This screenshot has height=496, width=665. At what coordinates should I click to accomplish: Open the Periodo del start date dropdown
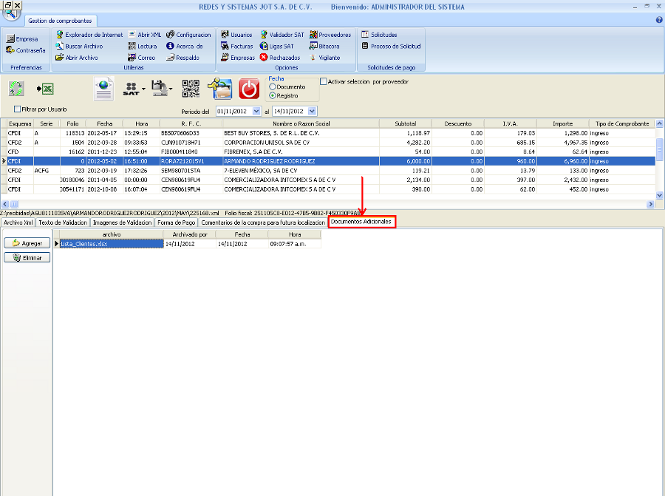tap(256, 111)
